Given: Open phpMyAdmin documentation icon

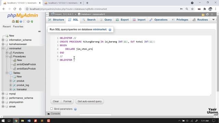Looking at the screenshot, I should click(21, 22).
